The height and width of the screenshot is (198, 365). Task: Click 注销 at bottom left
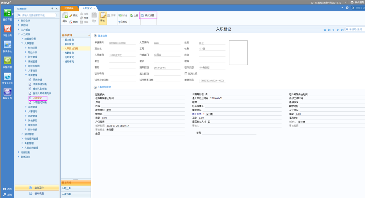(x=7, y=195)
